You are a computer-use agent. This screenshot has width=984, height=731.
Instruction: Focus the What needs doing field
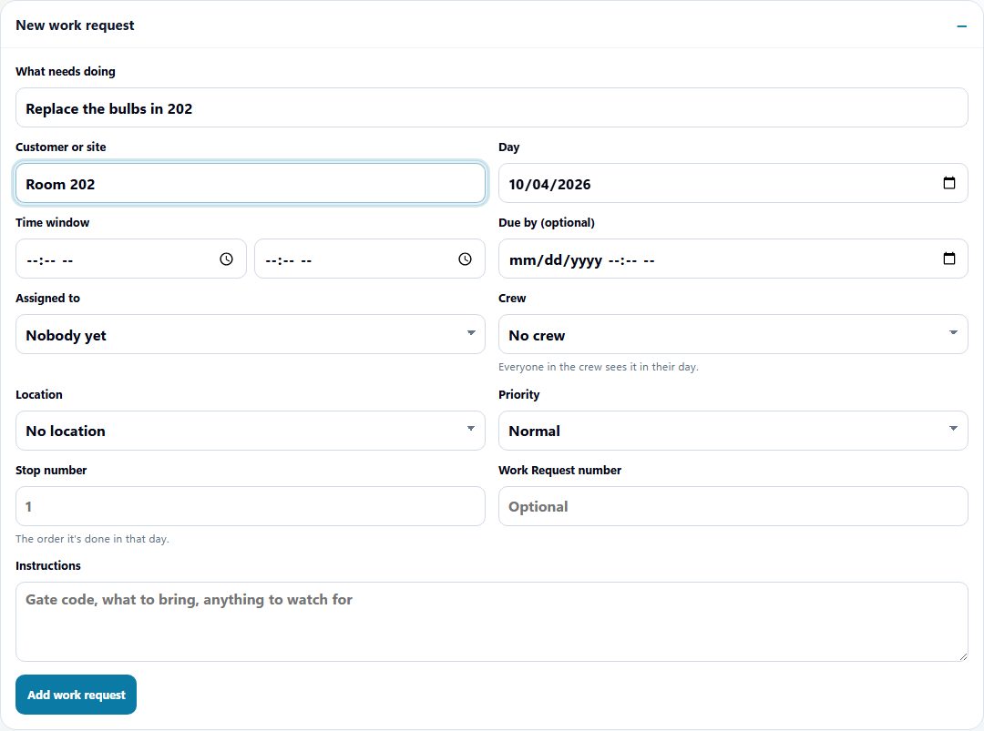tap(491, 107)
